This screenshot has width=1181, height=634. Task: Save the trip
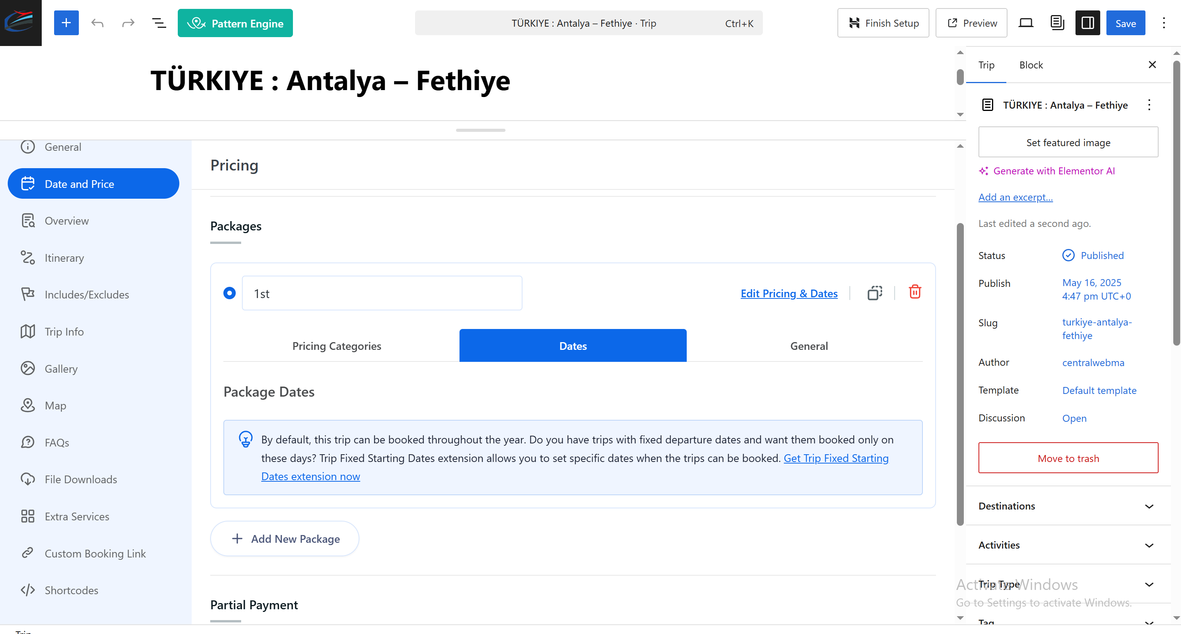click(1125, 23)
